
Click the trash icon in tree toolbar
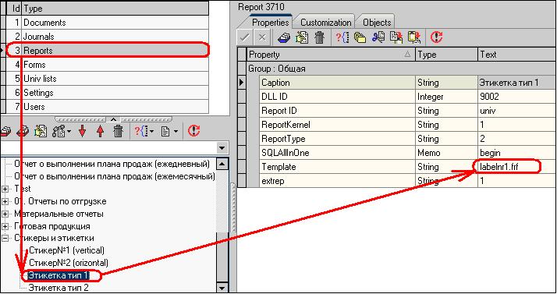coord(119,131)
